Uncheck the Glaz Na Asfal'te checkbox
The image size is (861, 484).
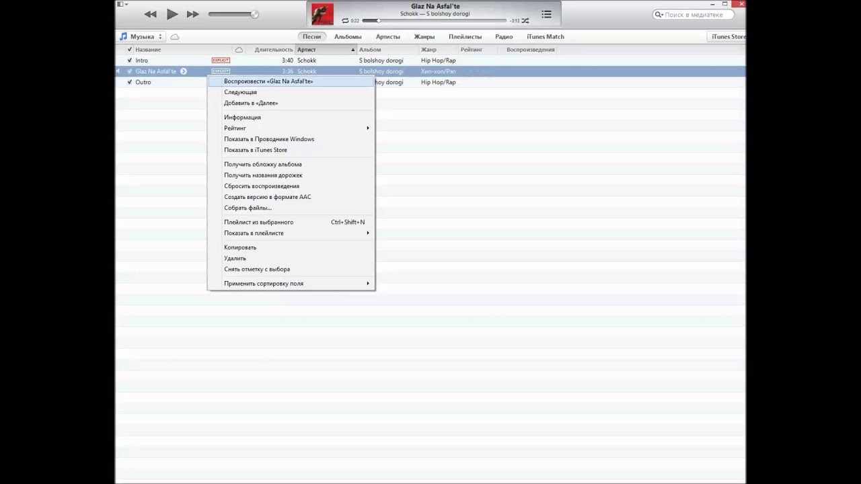pos(130,71)
